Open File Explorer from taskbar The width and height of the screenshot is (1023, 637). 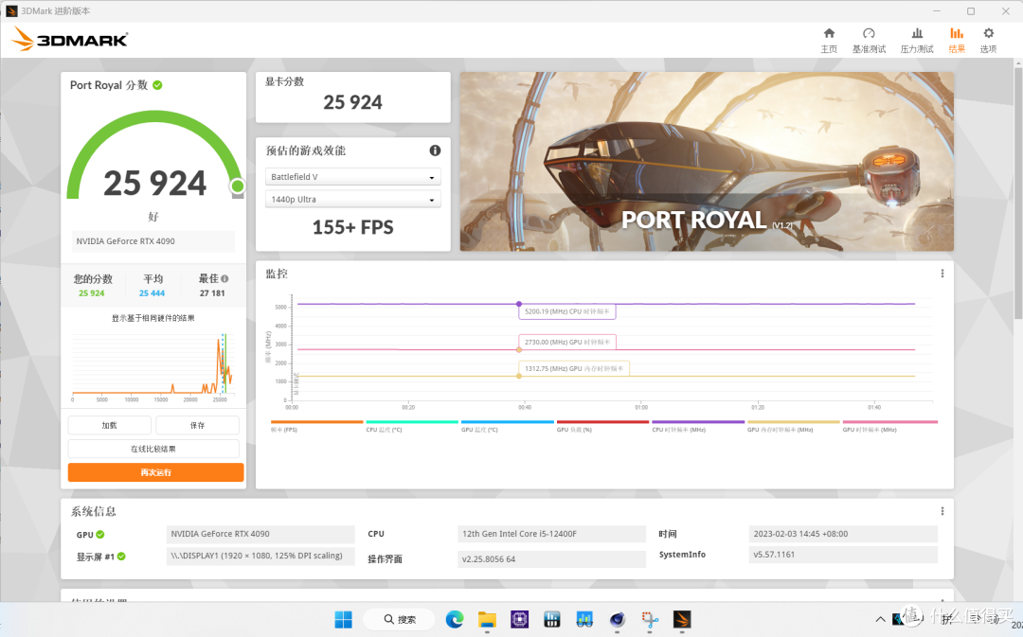tap(487, 619)
